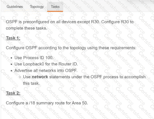Open the Guidelines tab
The height and width of the screenshot is (119, 154).
(15, 7)
